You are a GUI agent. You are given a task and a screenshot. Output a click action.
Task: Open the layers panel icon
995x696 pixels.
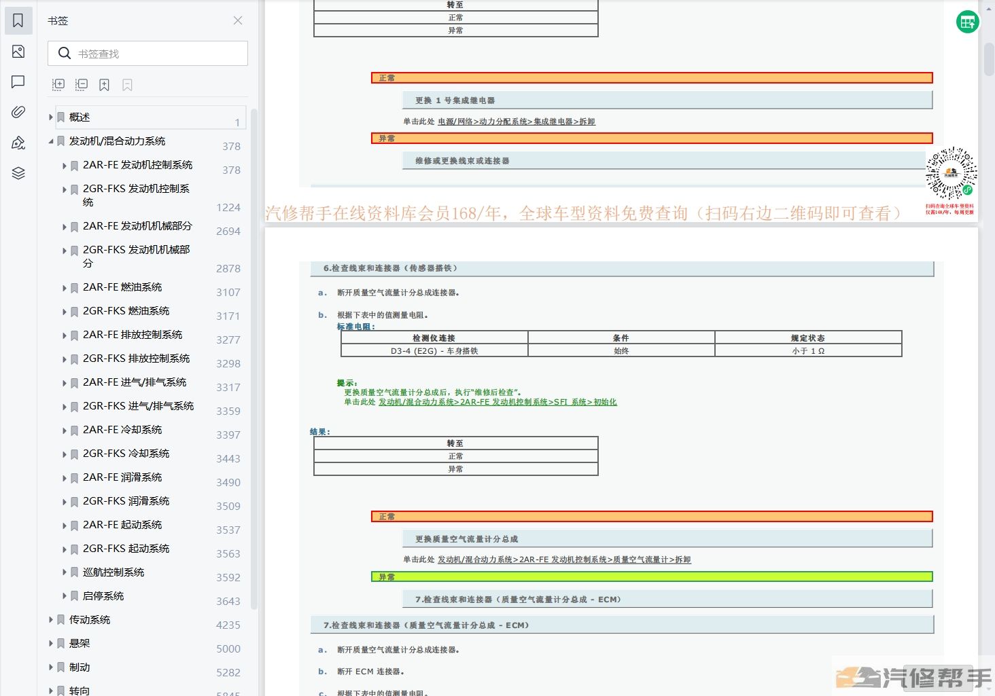[18, 173]
